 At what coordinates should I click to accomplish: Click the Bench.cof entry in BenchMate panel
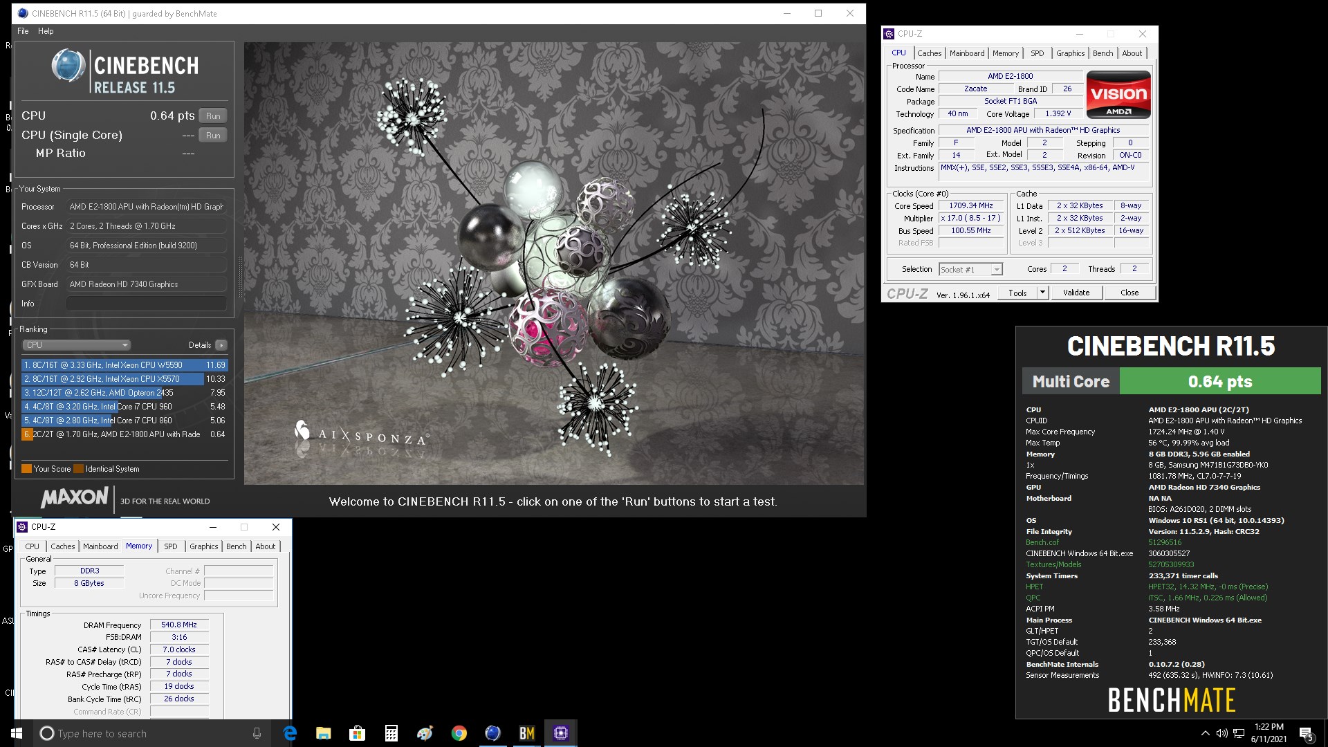point(1042,542)
